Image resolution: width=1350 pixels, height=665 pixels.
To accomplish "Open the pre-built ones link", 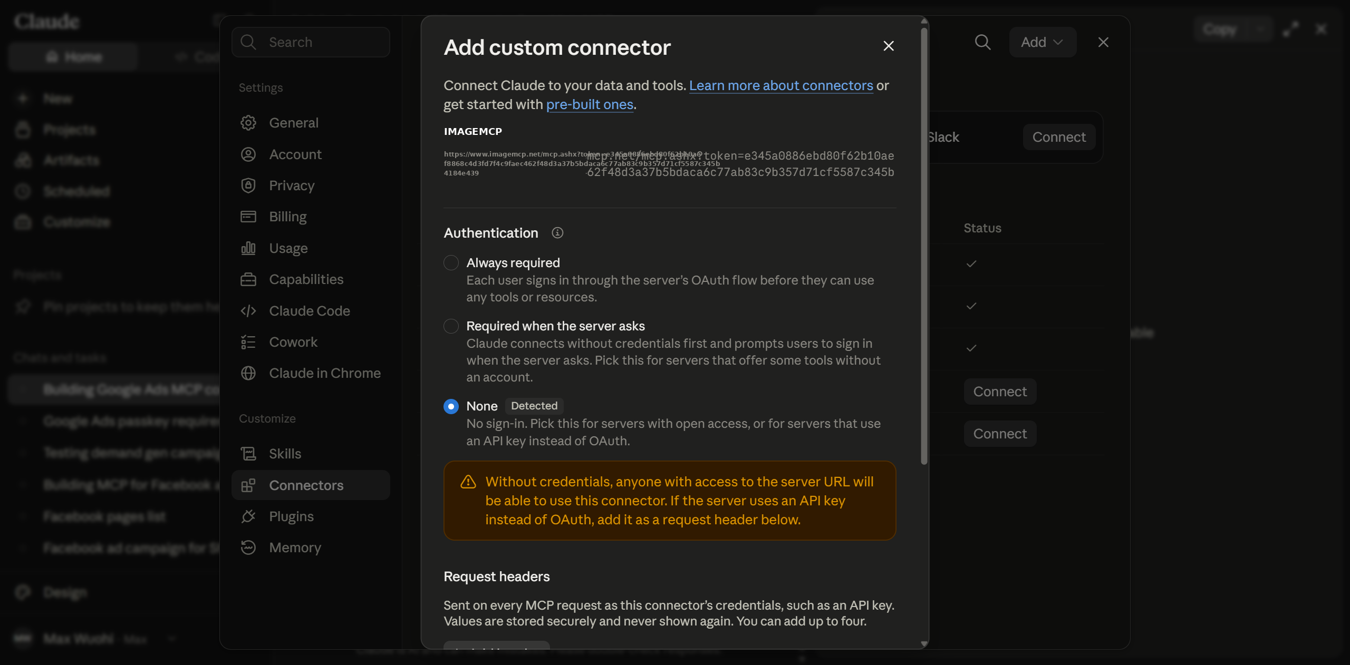I will click(x=590, y=104).
